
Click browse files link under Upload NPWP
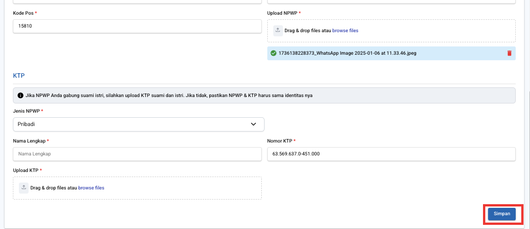pos(345,31)
